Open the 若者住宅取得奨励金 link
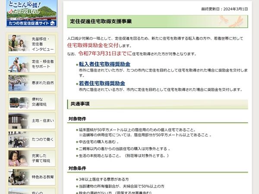This screenshot has width=259, height=194. (102, 83)
